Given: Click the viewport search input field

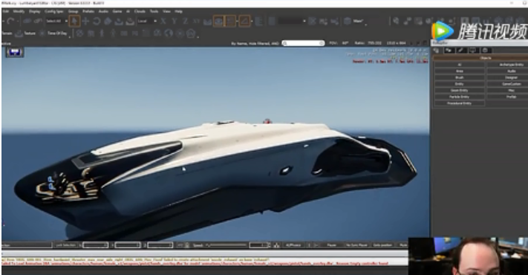Looking at the screenshot, I should pyautogui.click(x=303, y=43).
